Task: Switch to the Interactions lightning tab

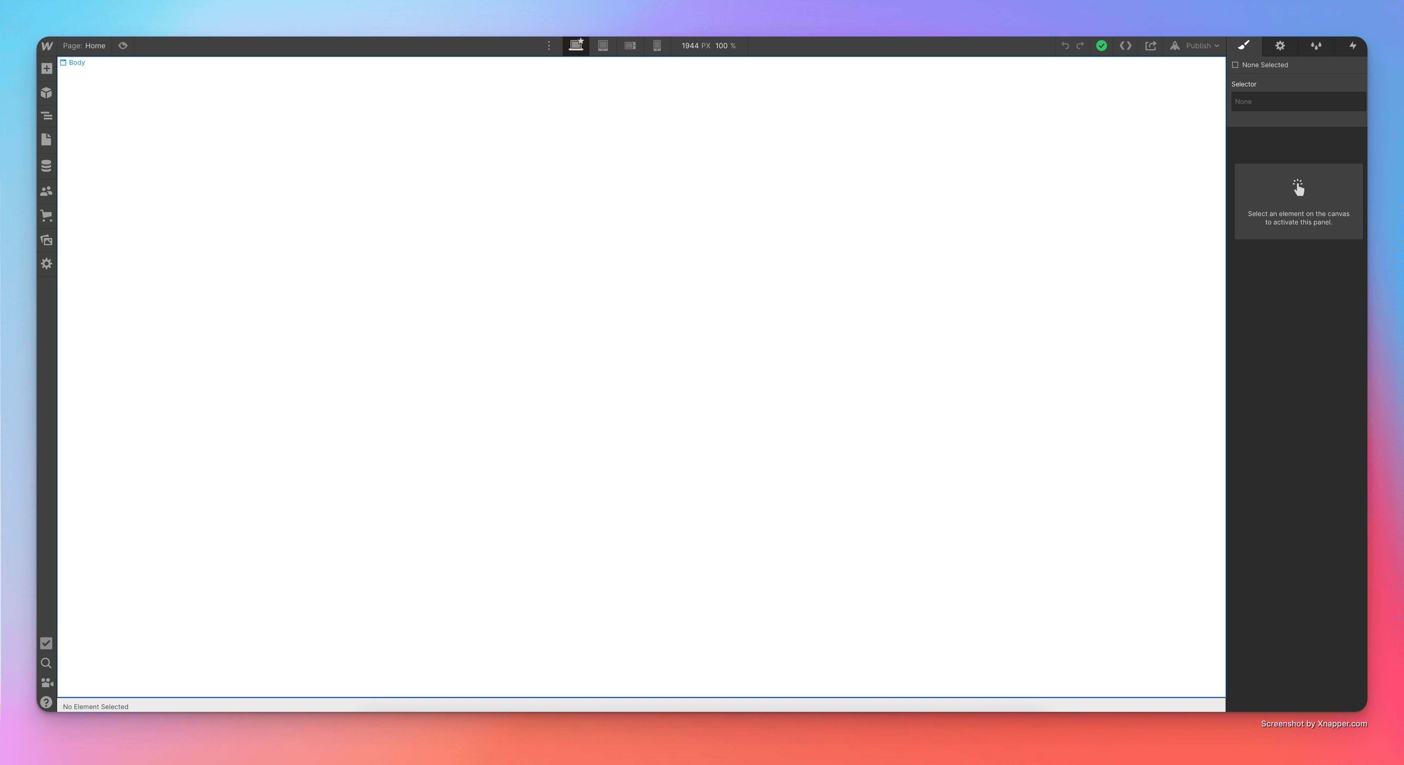Action: tap(1352, 46)
